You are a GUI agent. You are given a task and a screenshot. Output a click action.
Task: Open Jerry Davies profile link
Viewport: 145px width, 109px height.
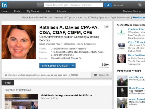136,77
